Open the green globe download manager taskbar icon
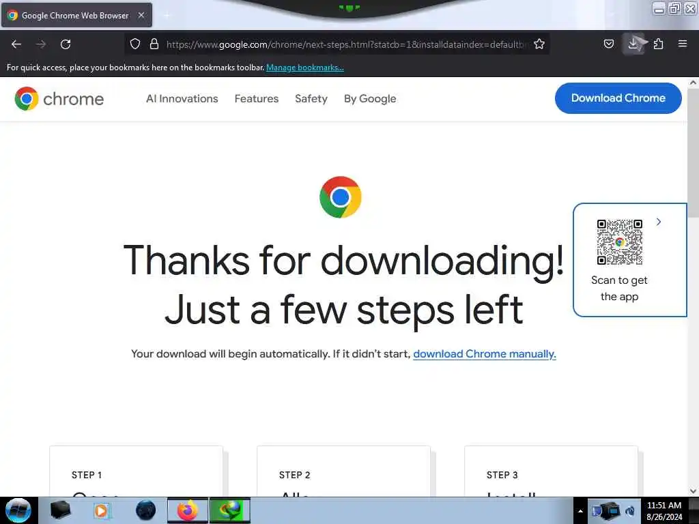This screenshot has width=699, height=524. point(230,510)
